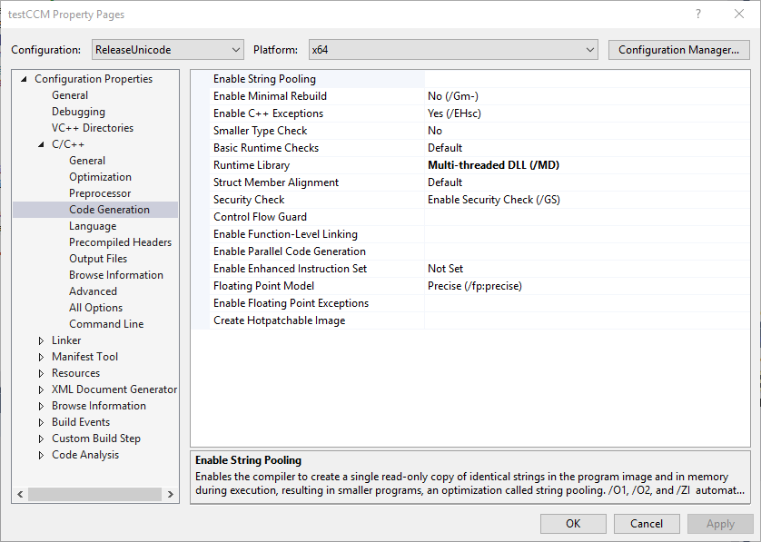Collapse the C/C++ tree node
Screen dimensions: 761x542
click(42, 144)
